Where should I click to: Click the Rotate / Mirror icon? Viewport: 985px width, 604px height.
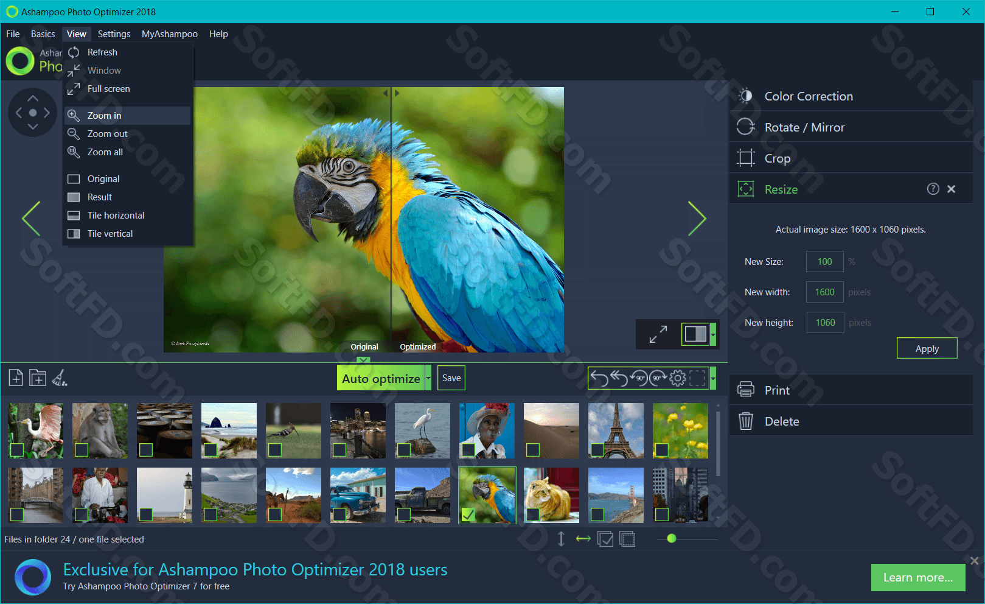point(746,127)
